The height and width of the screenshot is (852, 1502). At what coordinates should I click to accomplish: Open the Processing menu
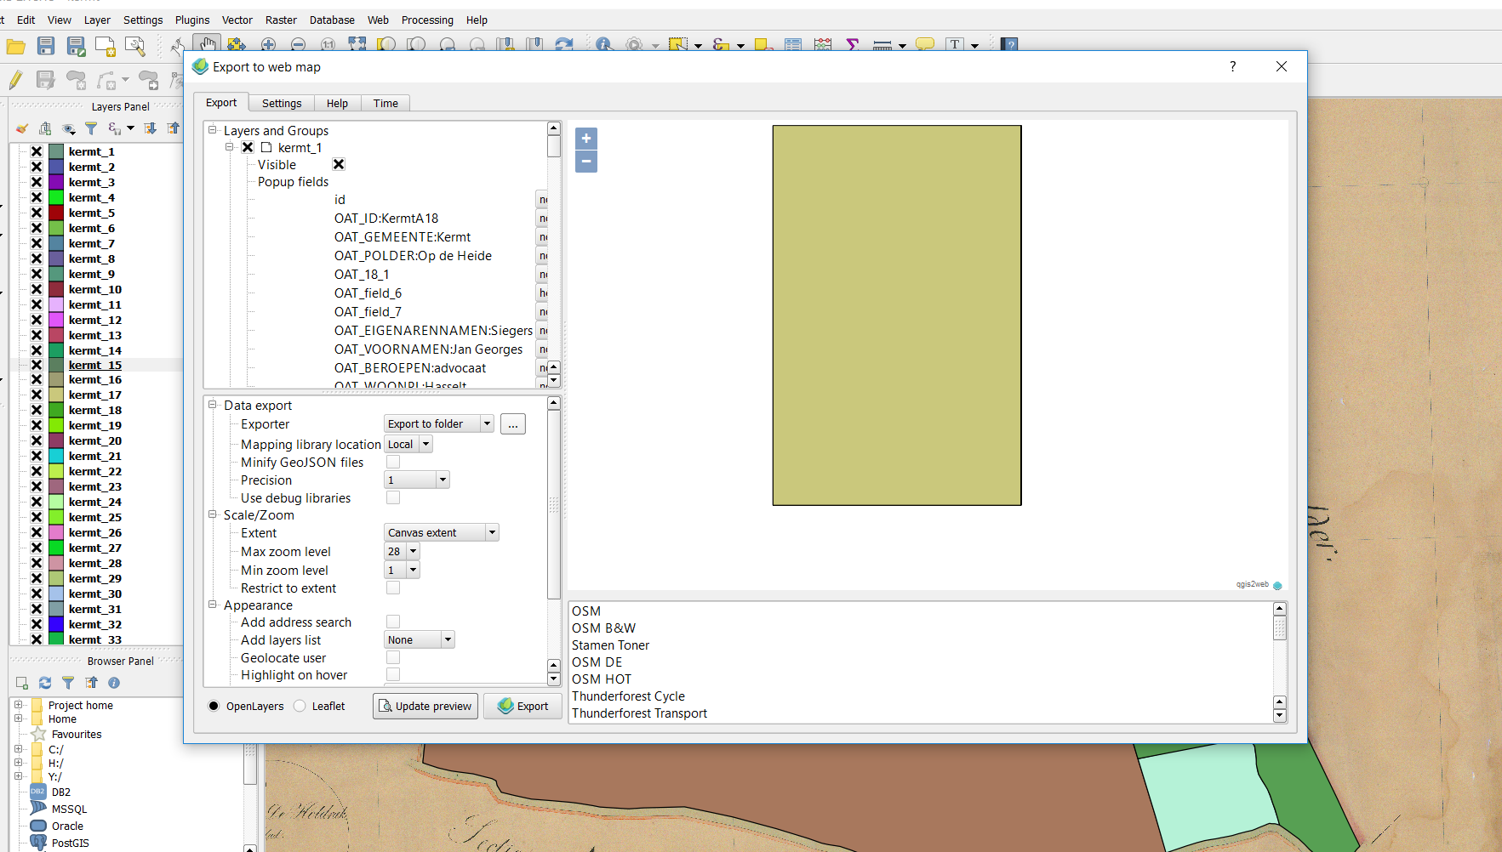tap(427, 20)
